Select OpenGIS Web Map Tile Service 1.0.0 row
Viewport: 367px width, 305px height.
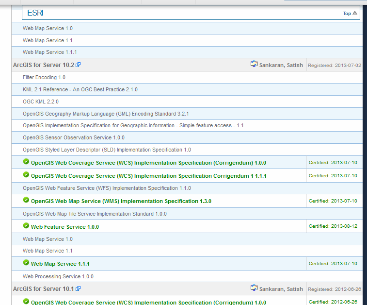pyautogui.click(x=187, y=214)
